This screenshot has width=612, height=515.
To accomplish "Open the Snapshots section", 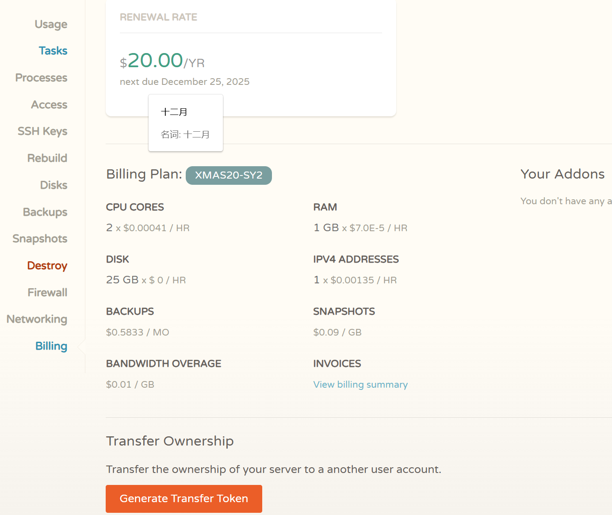I will (x=40, y=239).
